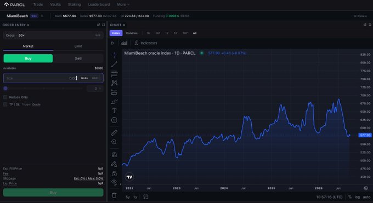Image resolution: width=373 pixels, height=203 pixels.
Task: Toggle percent scale on chart
Action: point(350,197)
